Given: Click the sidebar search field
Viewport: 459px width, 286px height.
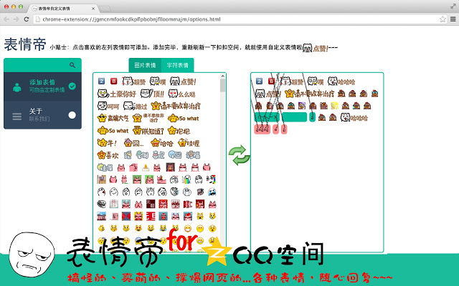Looking at the screenshot, I should pyautogui.click(x=42, y=65).
